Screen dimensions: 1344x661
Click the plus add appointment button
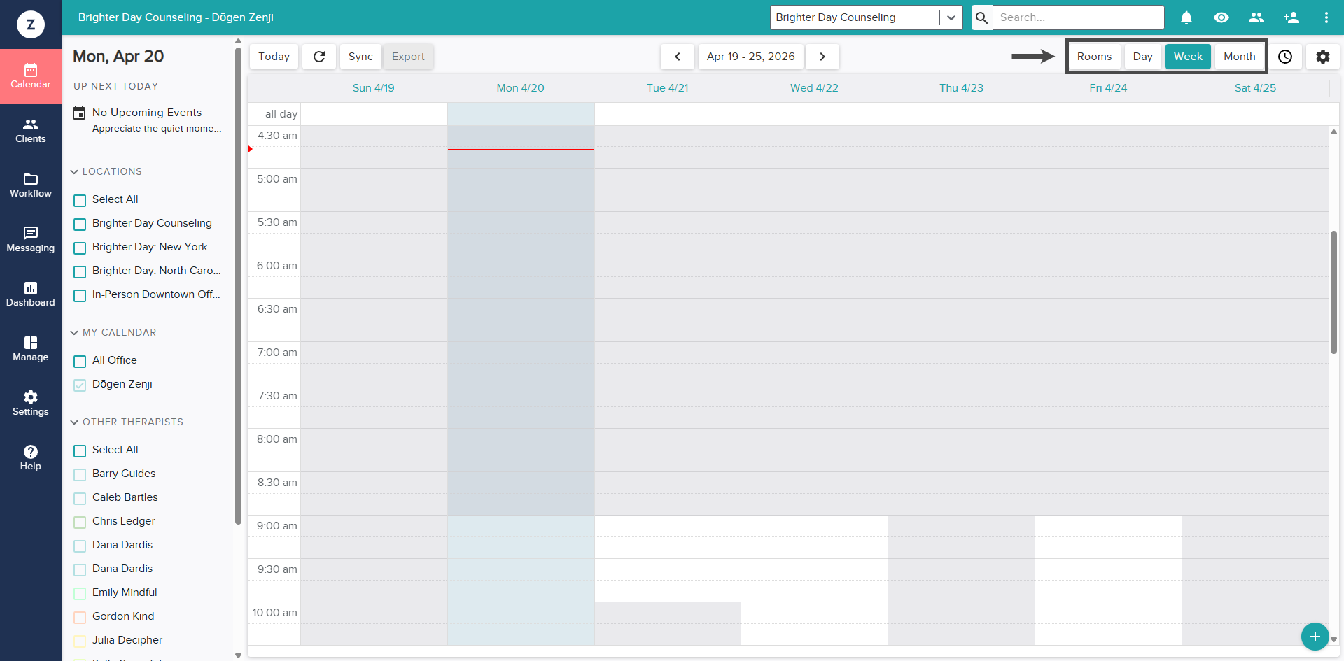coord(1315,637)
